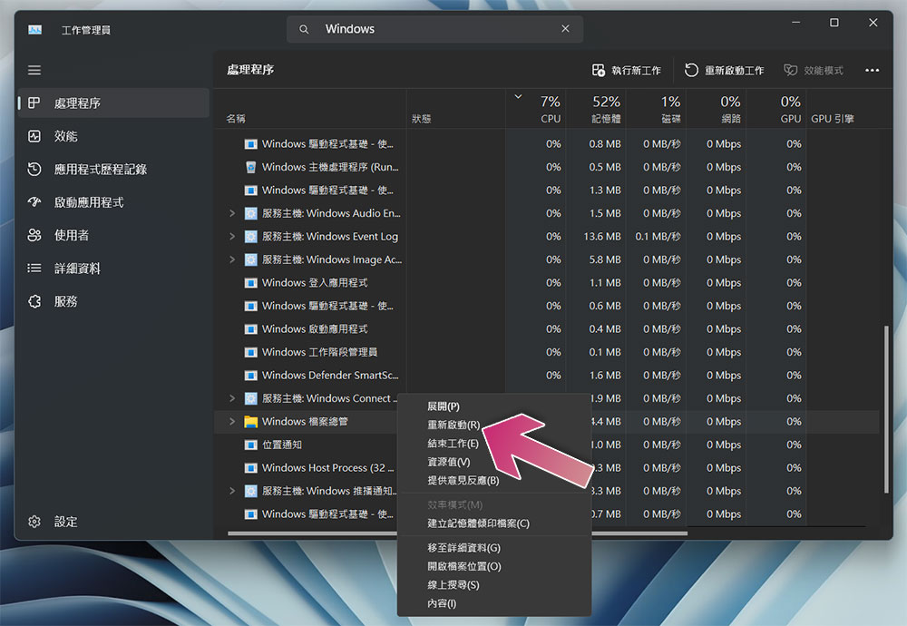Open the 使用者 sidebar page
The height and width of the screenshot is (626, 907).
click(113, 235)
